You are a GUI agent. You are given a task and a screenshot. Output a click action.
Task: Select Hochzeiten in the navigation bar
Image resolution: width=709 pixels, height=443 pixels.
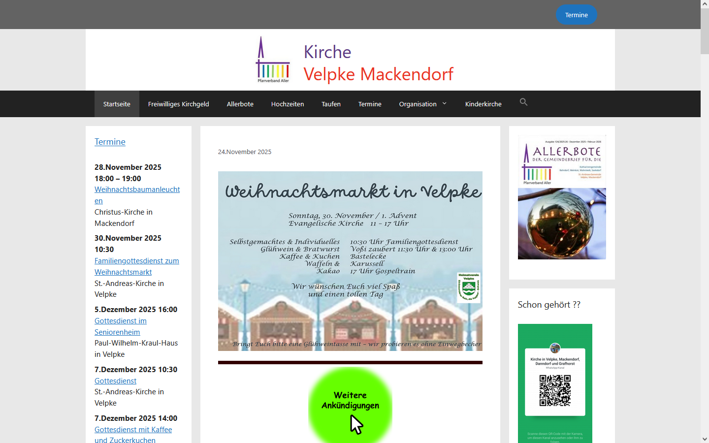click(x=287, y=104)
